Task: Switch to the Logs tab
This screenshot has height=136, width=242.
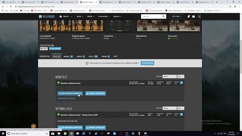Action: tap(115, 56)
